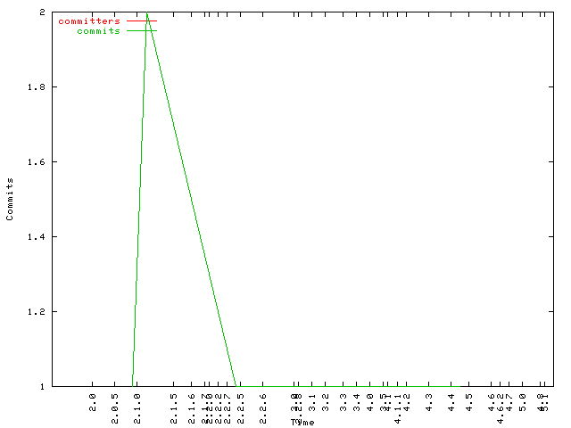Click the "Commits" y-axis title

coord(10,199)
